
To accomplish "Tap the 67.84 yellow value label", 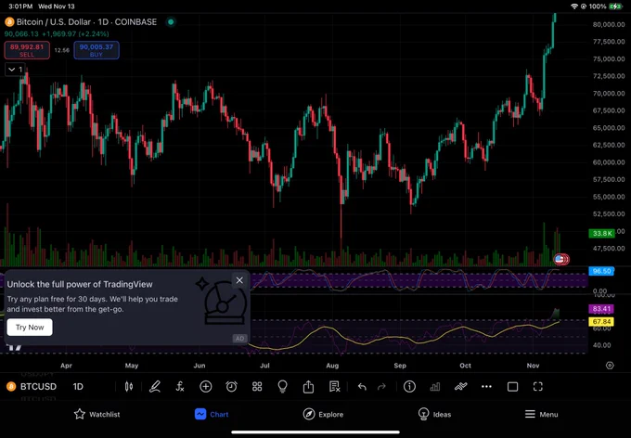I will click(x=601, y=322).
